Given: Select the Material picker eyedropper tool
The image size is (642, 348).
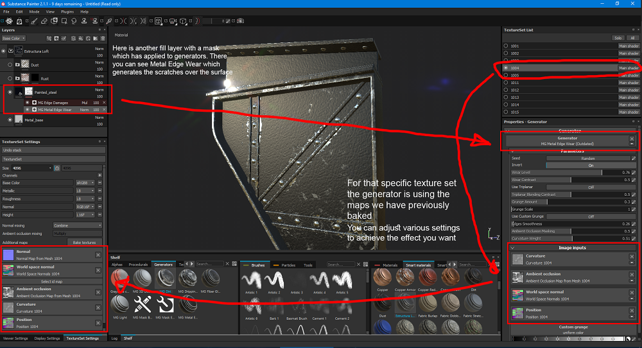Looking at the screenshot, I should [109, 21].
